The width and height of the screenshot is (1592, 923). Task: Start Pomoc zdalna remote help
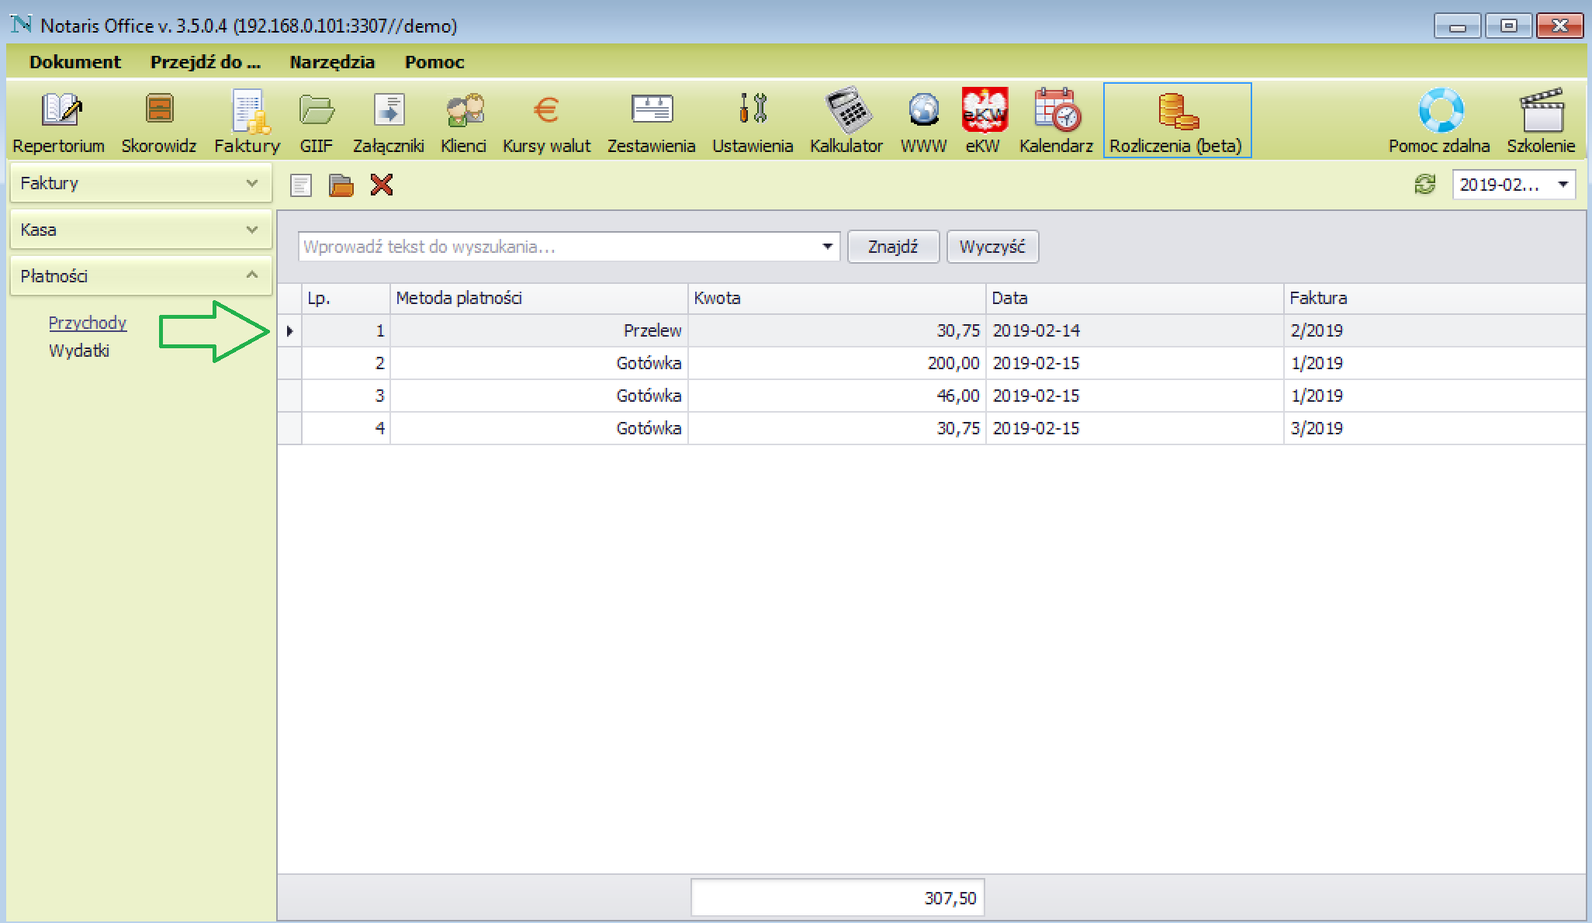click(1440, 122)
